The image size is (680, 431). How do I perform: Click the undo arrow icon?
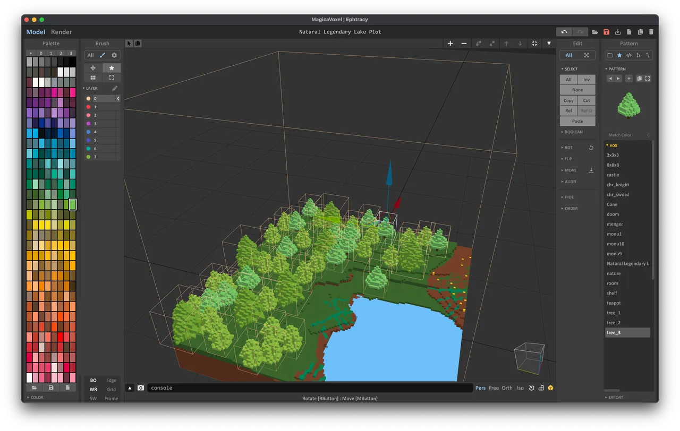(564, 32)
